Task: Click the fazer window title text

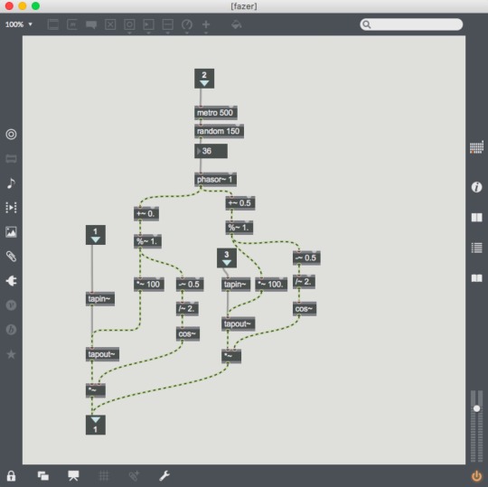Action: tap(244, 6)
